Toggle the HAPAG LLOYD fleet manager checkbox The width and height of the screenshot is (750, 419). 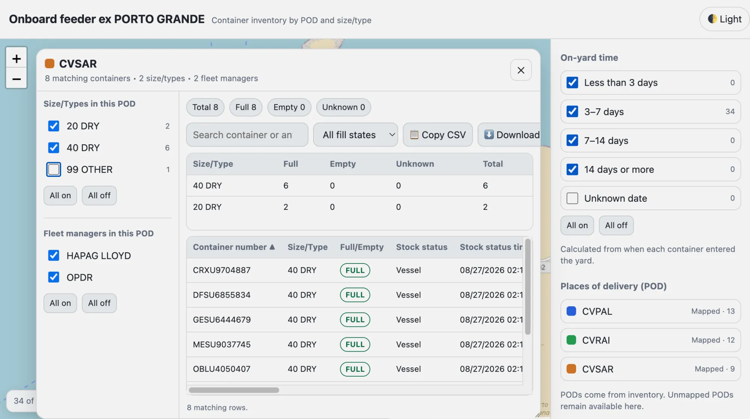click(x=54, y=256)
